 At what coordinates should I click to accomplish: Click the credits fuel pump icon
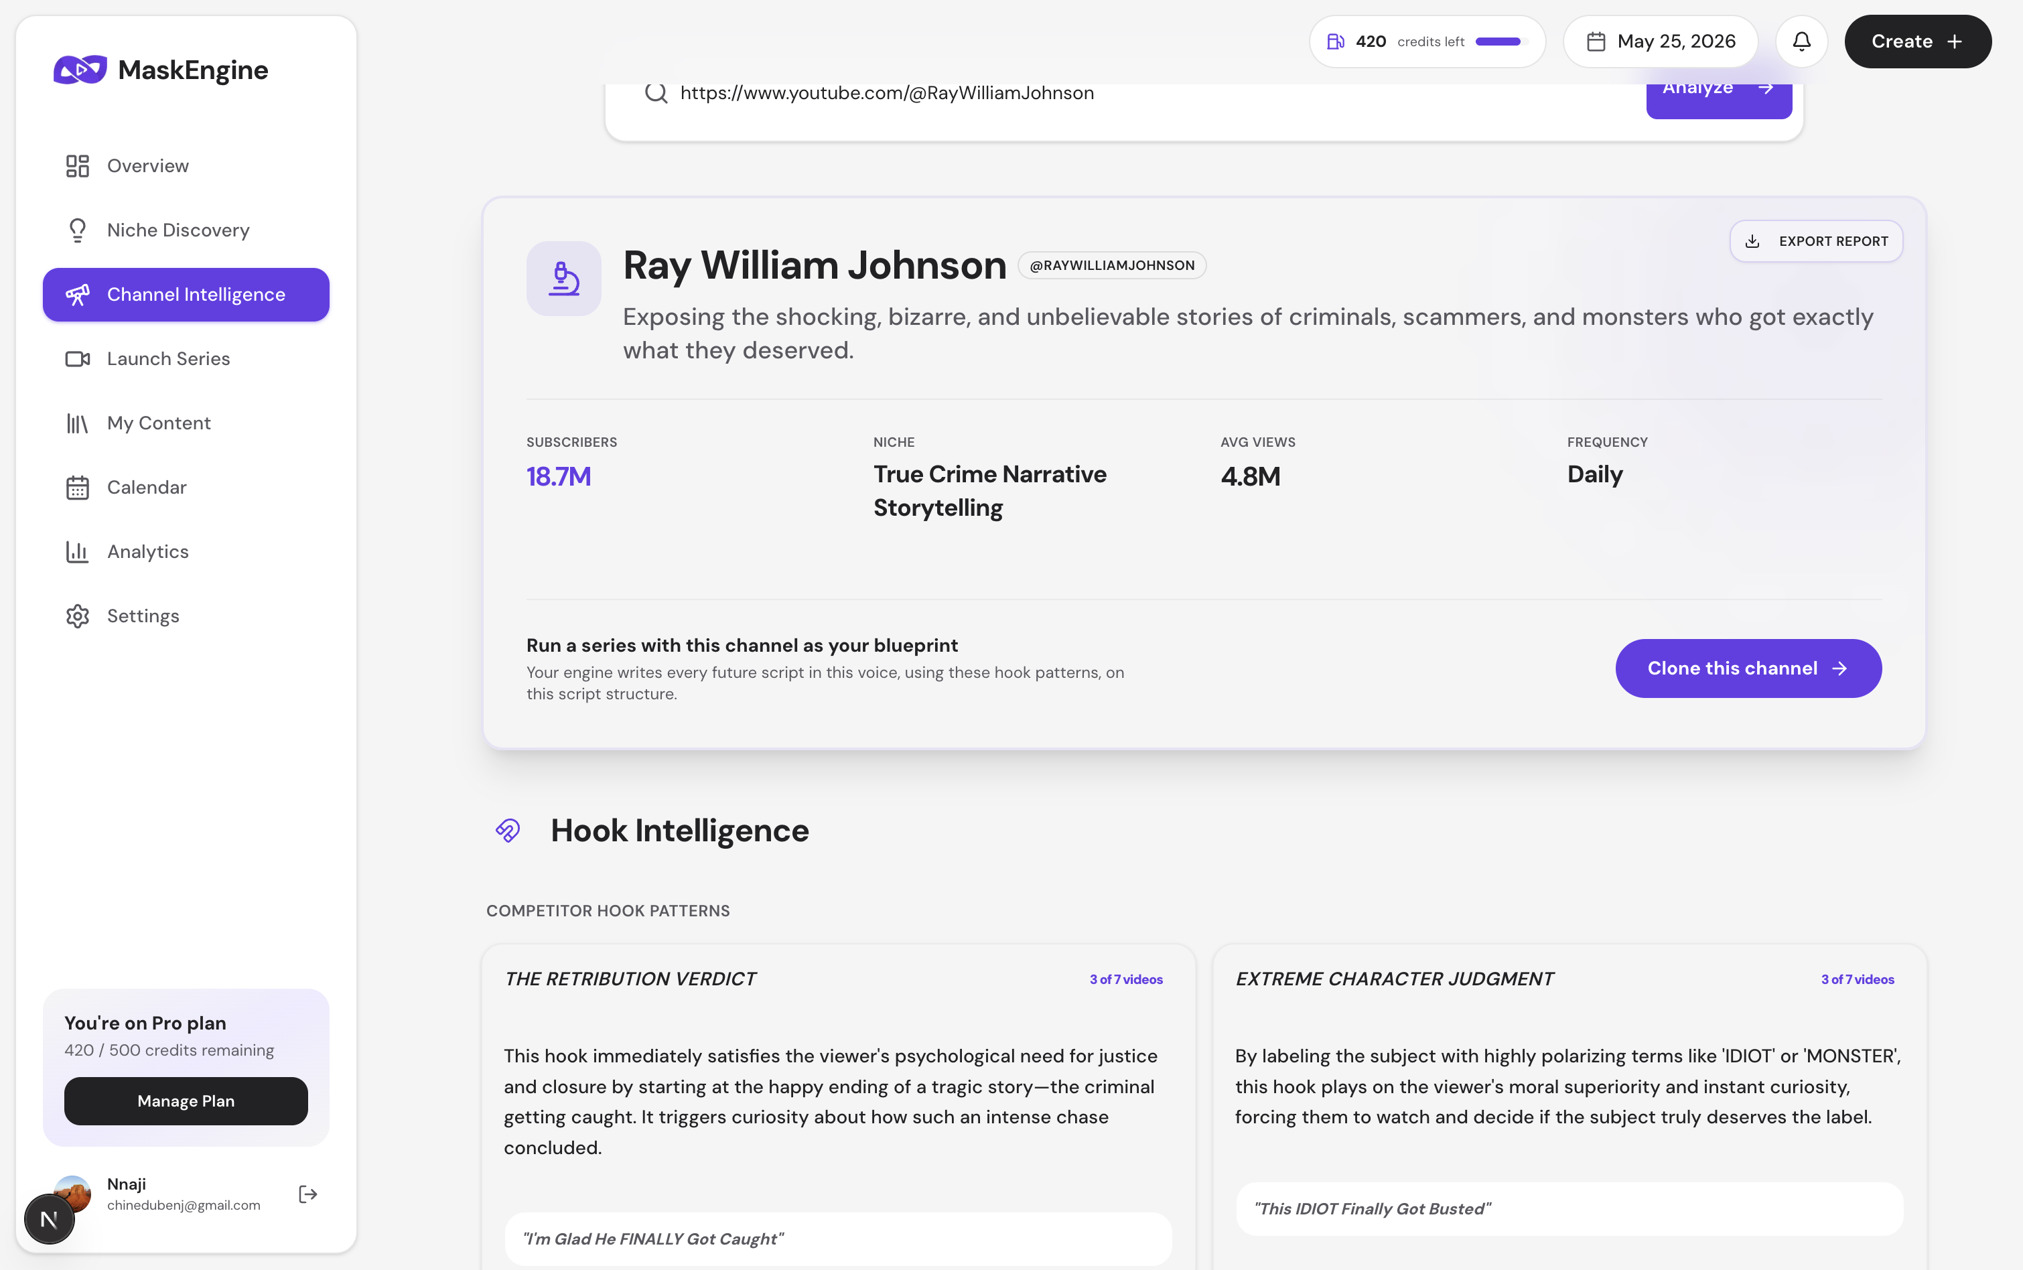1335,41
